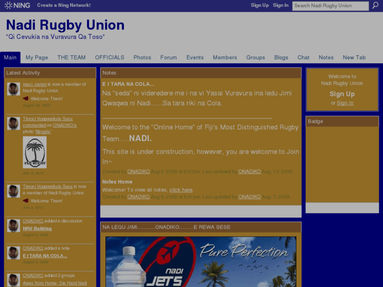Click ONADIKO in added a note entry

click(33, 248)
